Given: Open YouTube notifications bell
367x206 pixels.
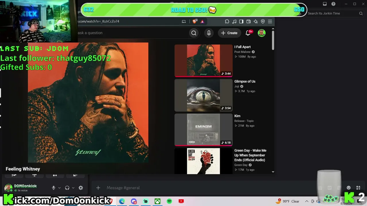Looking at the screenshot, I should (x=248, y=33).
